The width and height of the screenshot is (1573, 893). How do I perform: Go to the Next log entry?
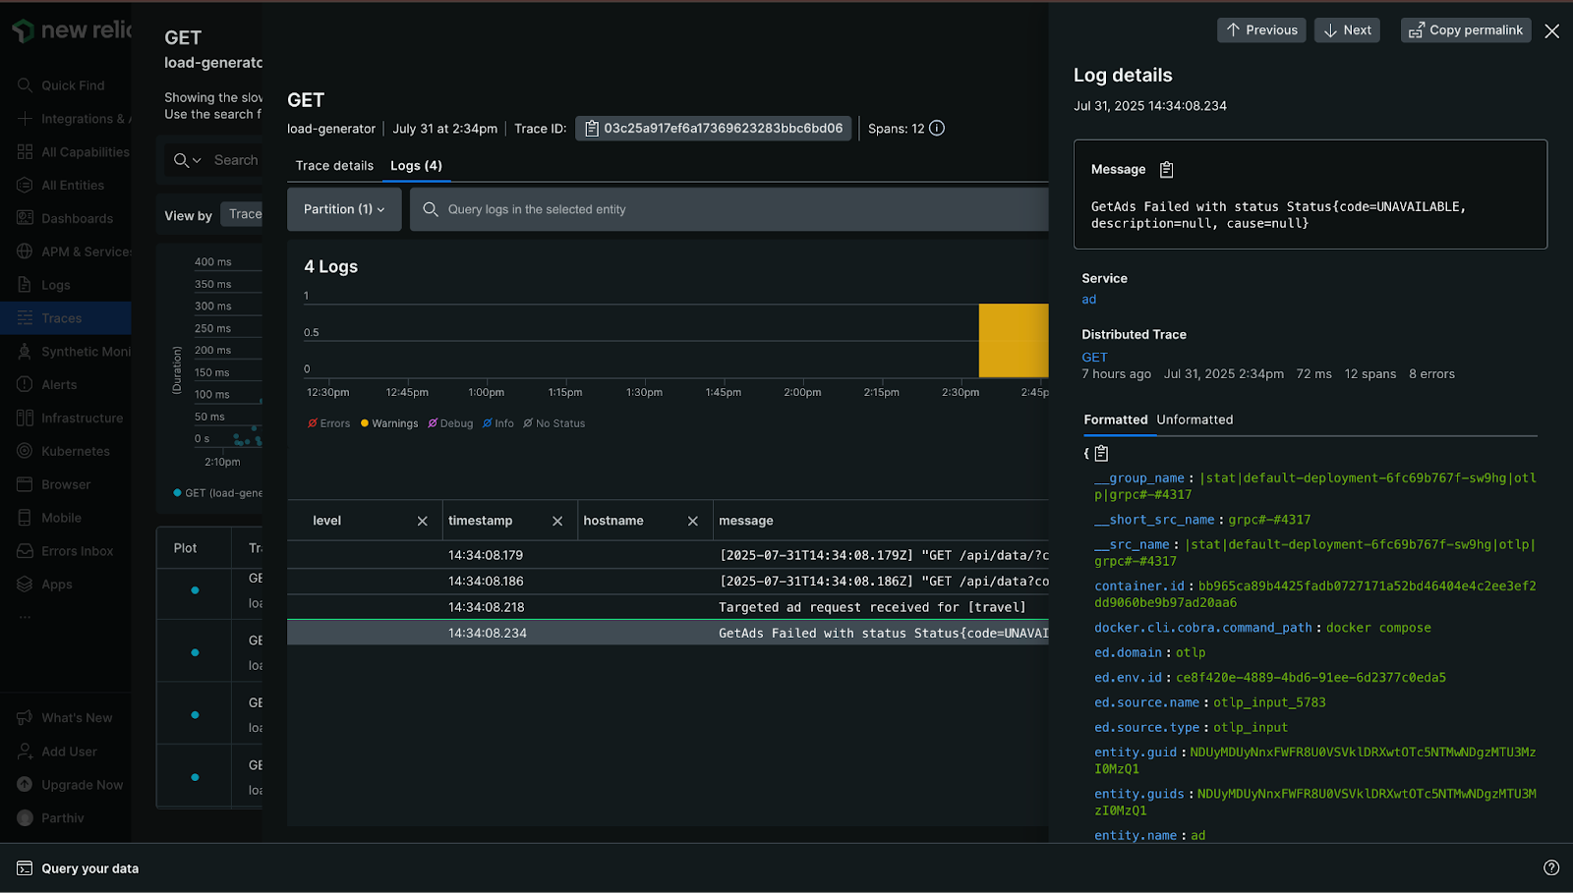[x=1347, y=30]
